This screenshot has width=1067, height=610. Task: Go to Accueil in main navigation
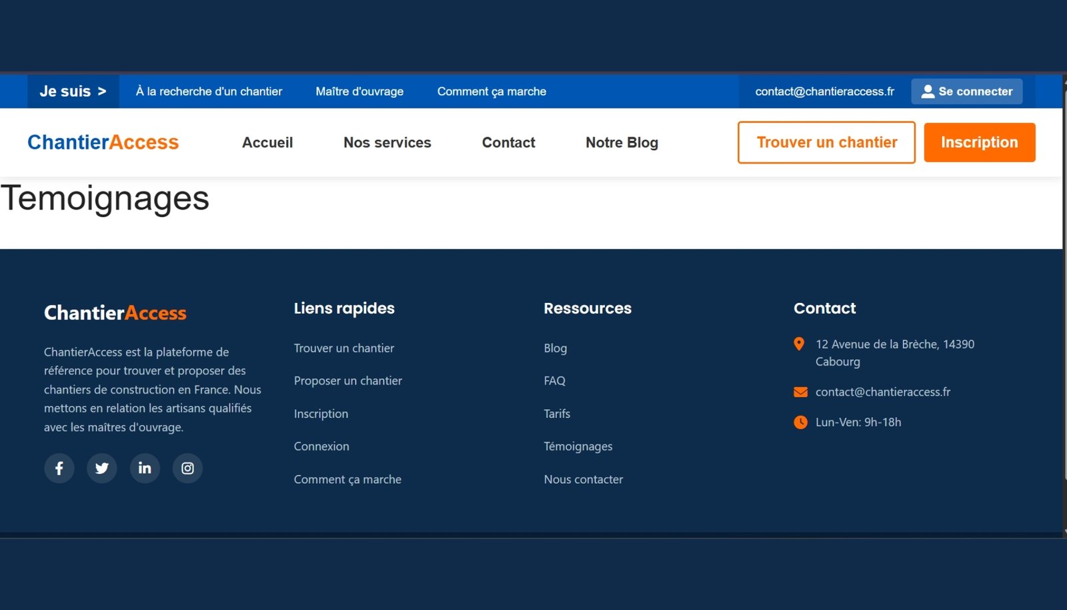(267, 143)
